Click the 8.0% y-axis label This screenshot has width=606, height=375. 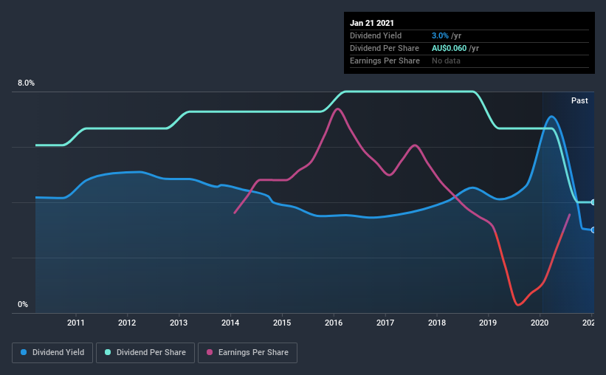(26, 83)
